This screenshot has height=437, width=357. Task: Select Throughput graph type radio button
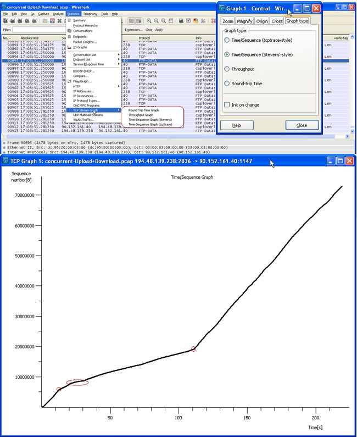coord(227,69)
